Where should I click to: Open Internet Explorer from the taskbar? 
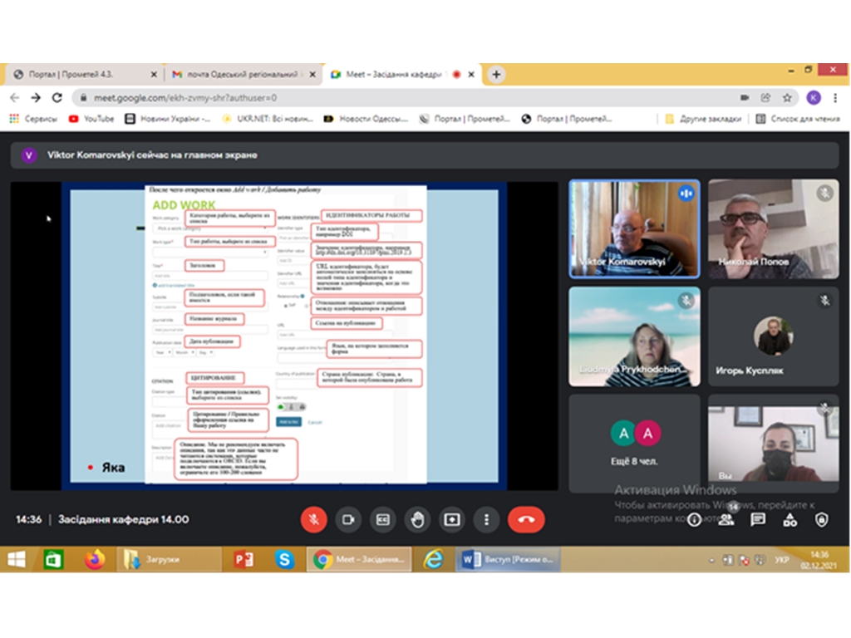[x=434, y=559]
